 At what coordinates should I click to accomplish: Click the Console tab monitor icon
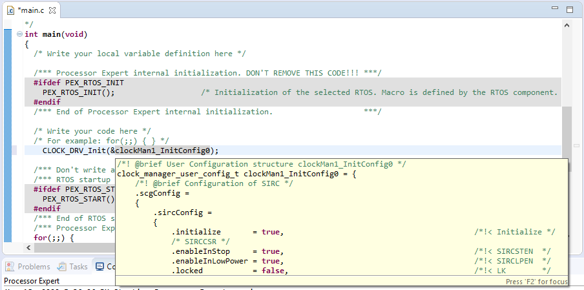pyautogui.click(x=100, y=267)
